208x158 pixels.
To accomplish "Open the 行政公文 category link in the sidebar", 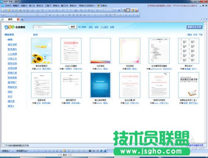I will click(12, 59).
